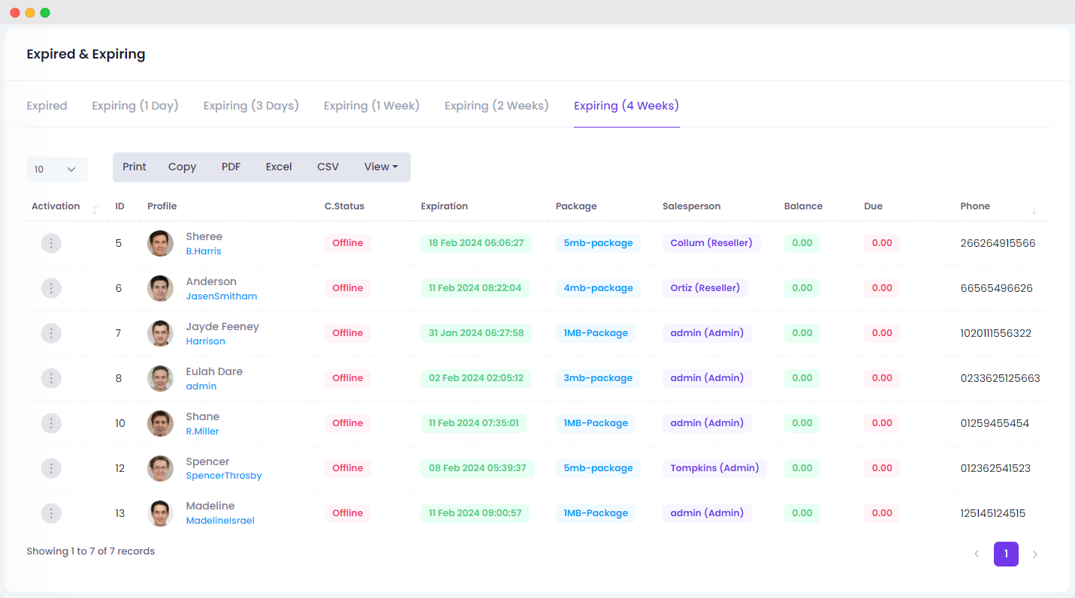Switch to Expiring (3 Days) tab
The height and width of the screenshot is (598, 1075).
pos(251,106)
